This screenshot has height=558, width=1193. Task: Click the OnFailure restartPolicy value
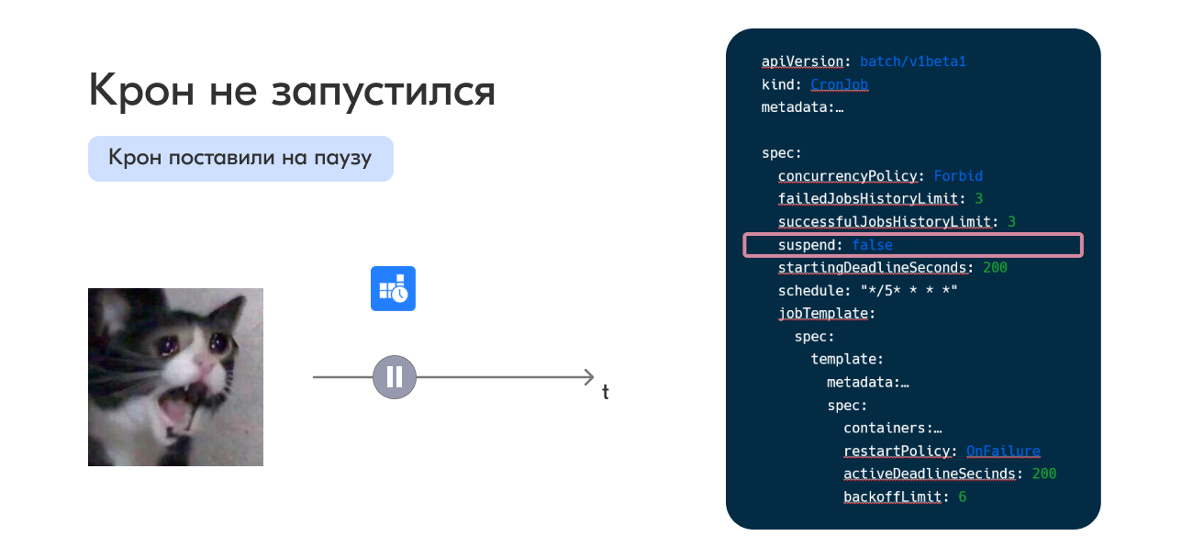[x=1003, y=452]
